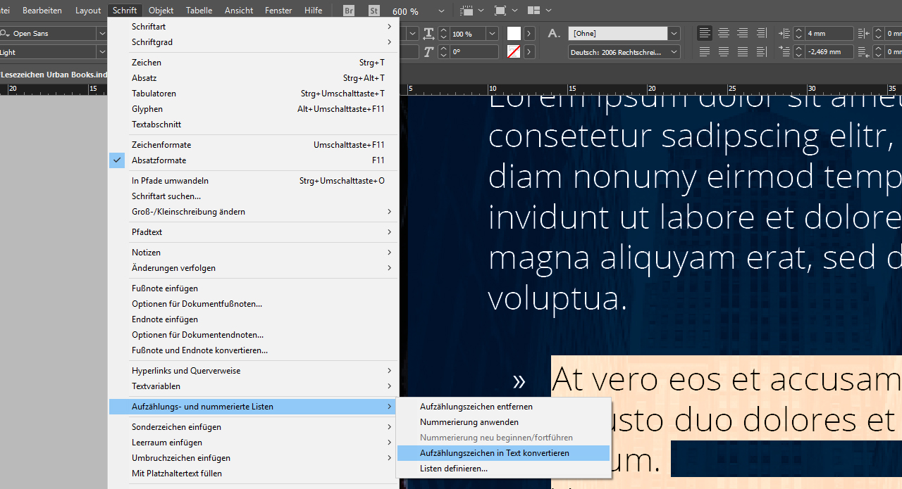The height and width of the screenshot is (489, 902).
Task: Expand Hyperlinks und Querverweise submenu
Action: click(253, 371)
